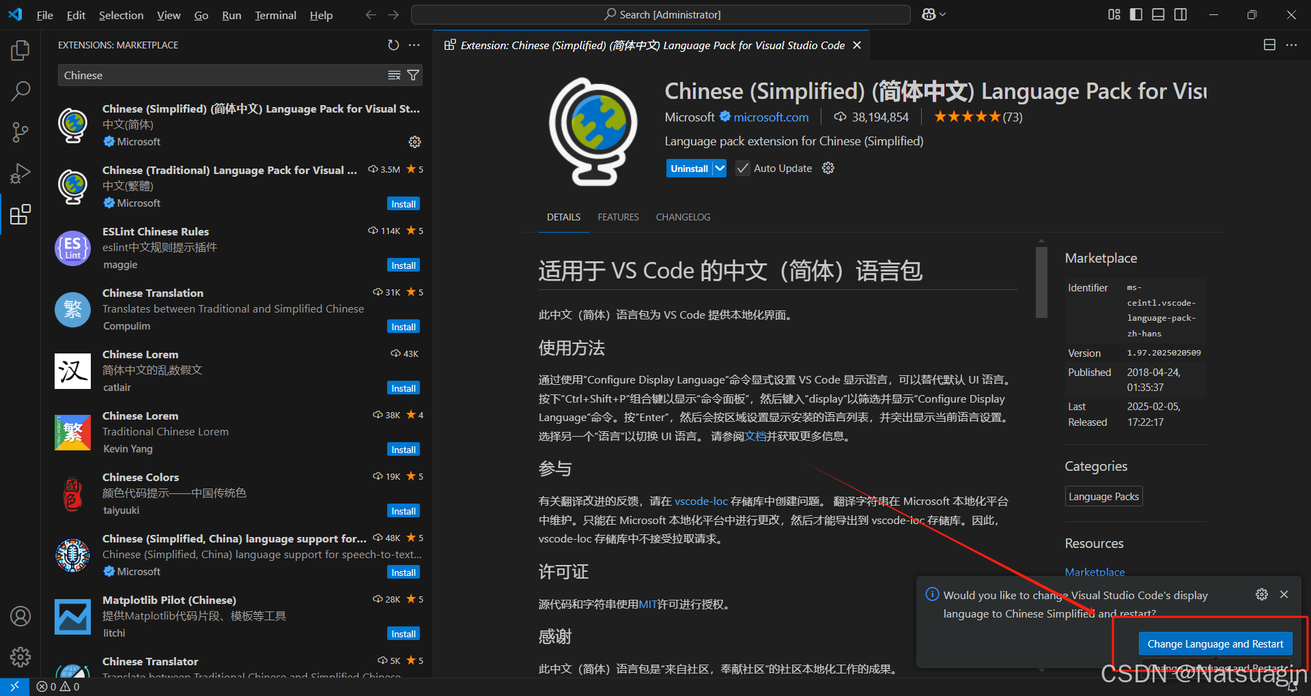Viewport: 1311px width, 696px height.
Task: Toggle the Auto Update checkbox
Action: click(743, 168)
